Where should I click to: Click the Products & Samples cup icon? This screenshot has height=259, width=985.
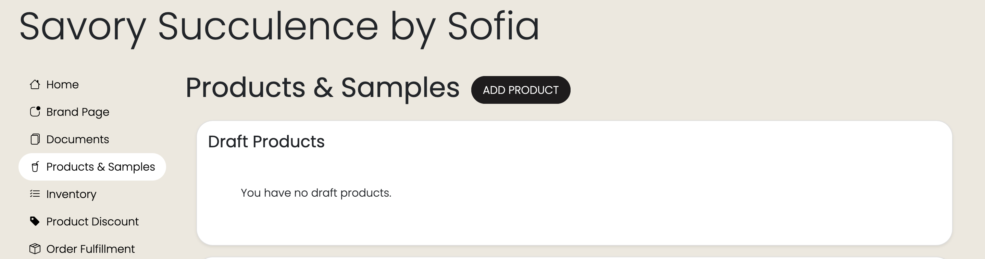(35, 167)
